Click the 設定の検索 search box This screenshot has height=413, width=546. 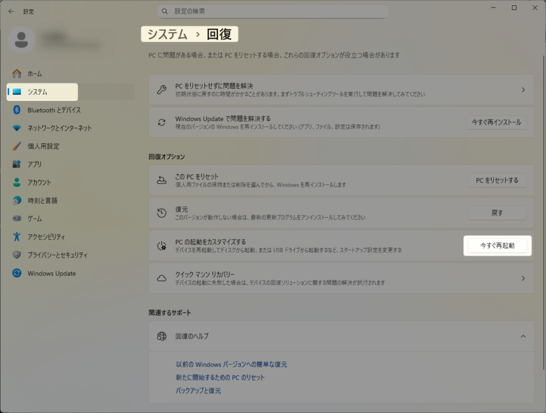click(273, 11)
